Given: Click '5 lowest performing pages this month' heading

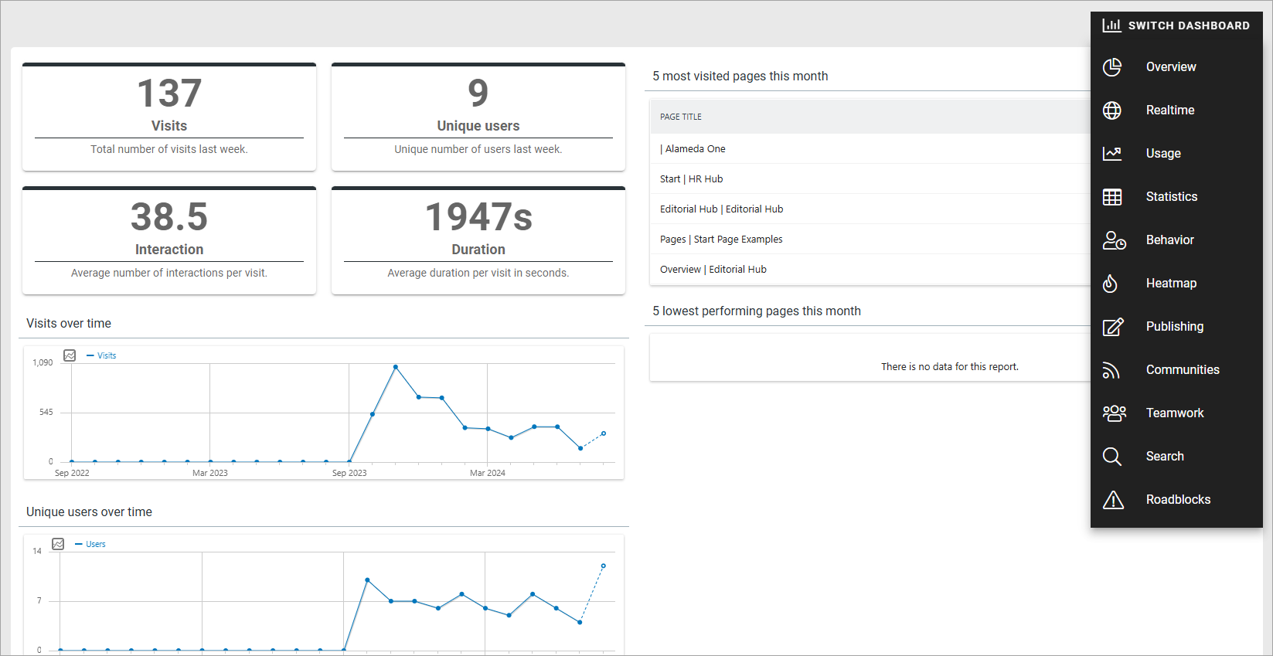Looking at the screenshot, I should click(x=757, y=311).
